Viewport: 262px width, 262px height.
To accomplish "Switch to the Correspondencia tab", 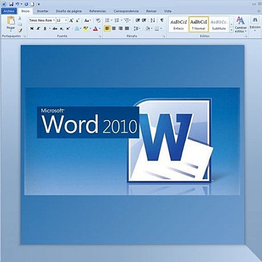I will [126, 11].
